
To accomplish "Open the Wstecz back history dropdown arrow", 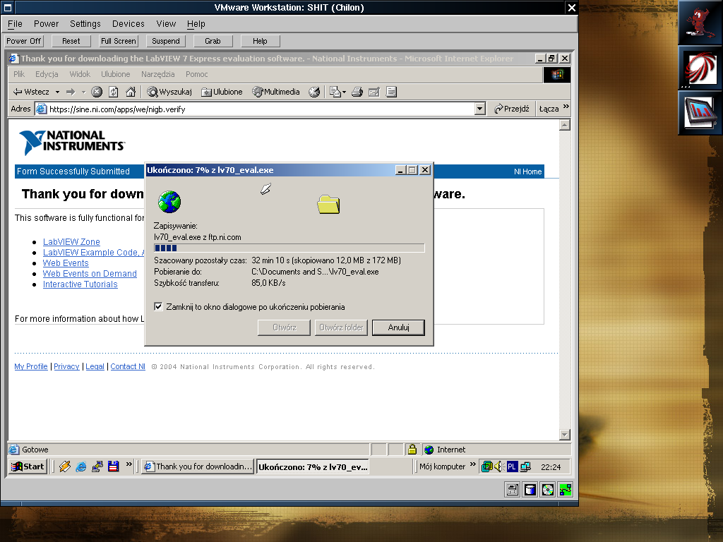I will tap(57, 92).
